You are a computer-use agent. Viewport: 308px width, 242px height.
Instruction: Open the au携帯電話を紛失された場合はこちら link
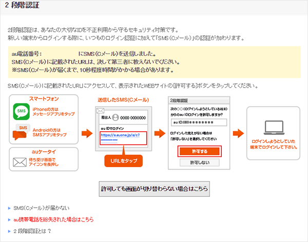point(53,219)
